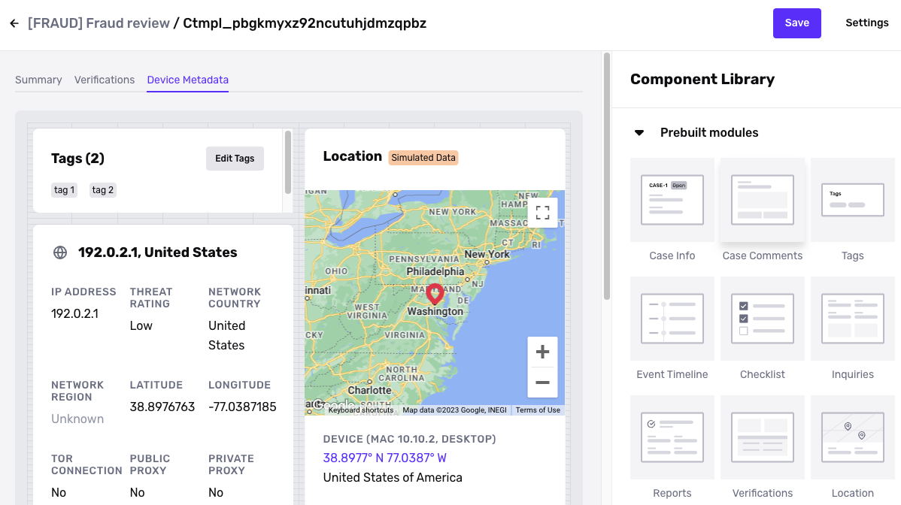Zoom out on the map
The height and width of the screenshot is (505, 901).
(542, 383)
